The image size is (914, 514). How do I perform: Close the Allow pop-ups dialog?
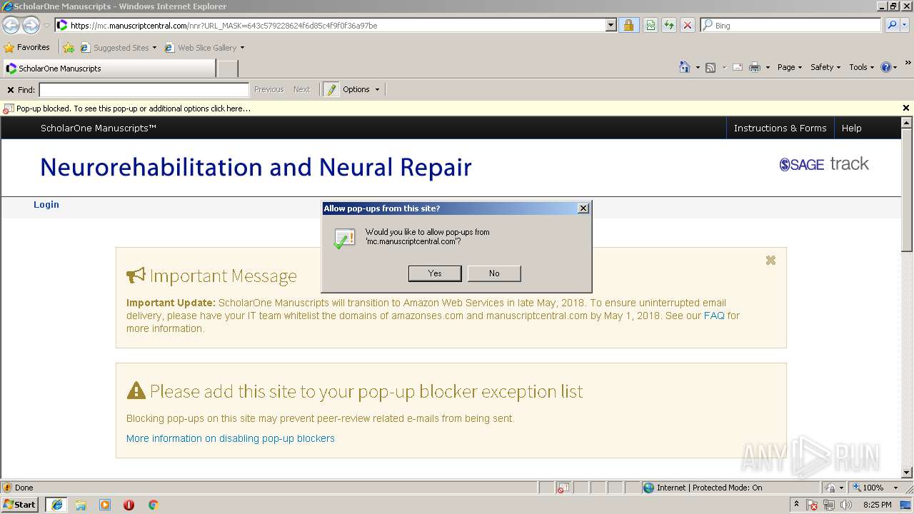[x=583, y=208]
